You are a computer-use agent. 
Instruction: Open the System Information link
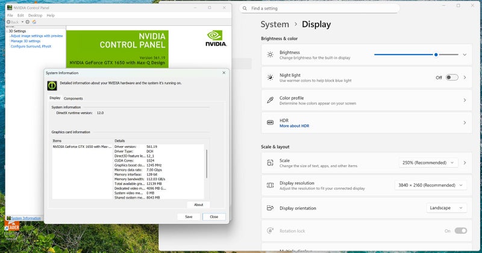26,218
